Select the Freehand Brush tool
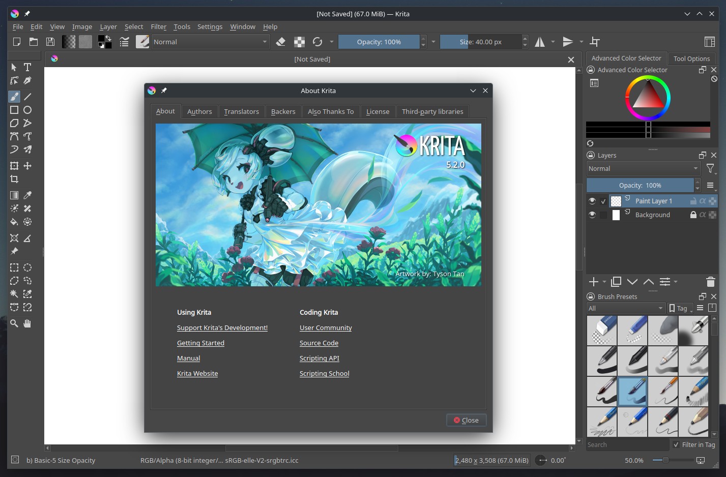 [14, 97]
